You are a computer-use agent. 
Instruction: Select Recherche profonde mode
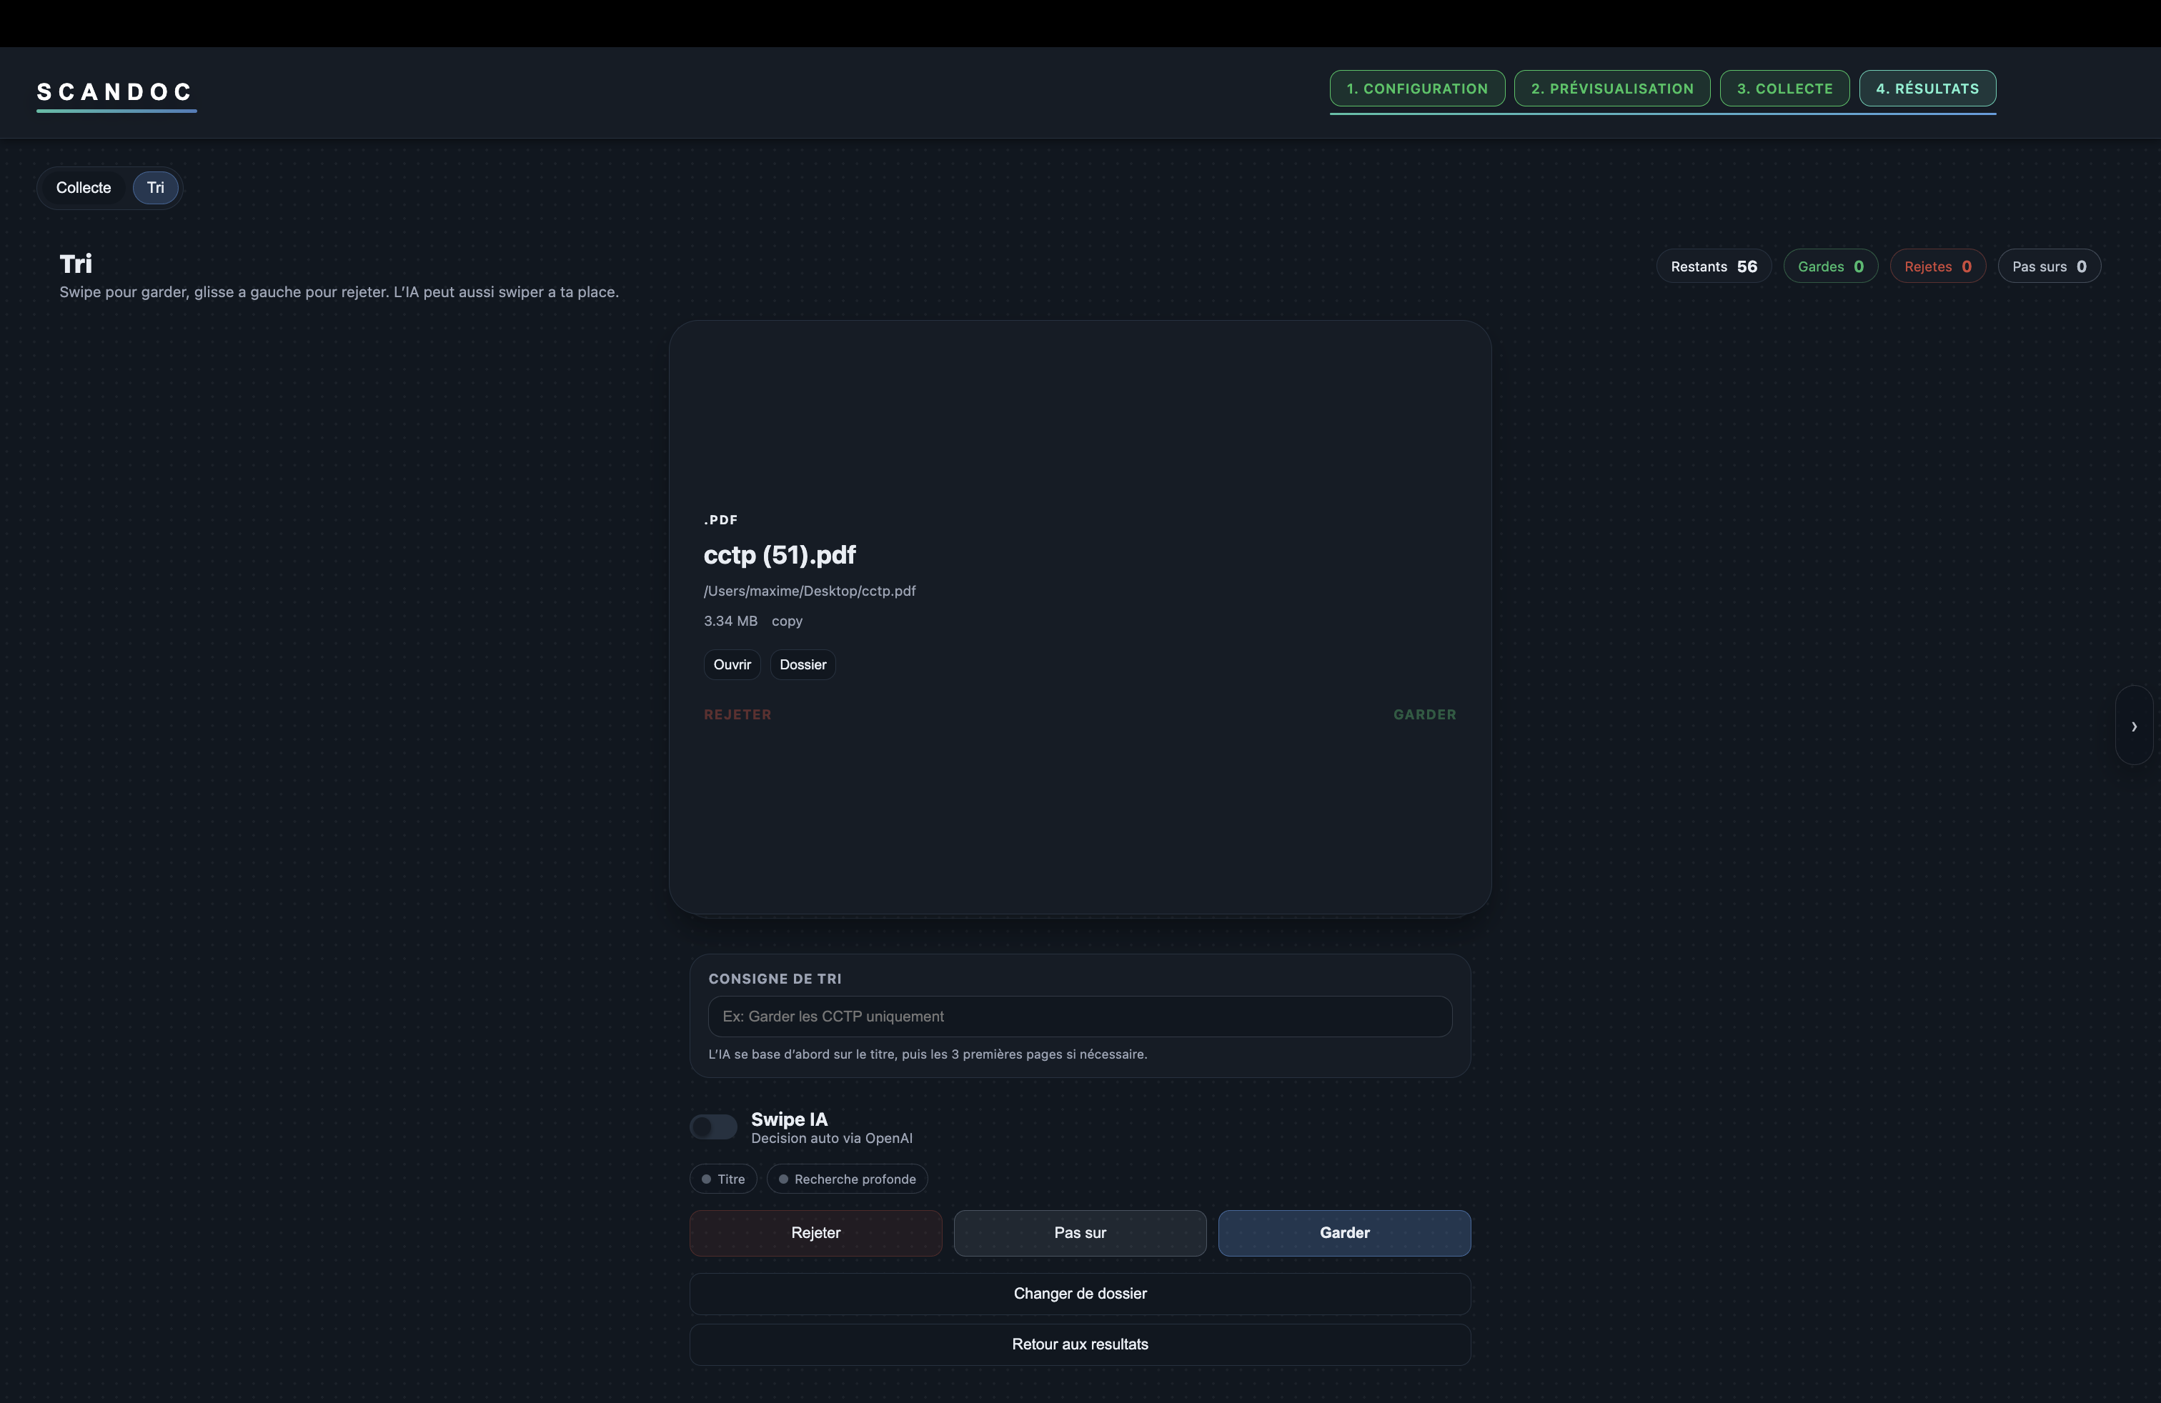tap(846, 1178)
